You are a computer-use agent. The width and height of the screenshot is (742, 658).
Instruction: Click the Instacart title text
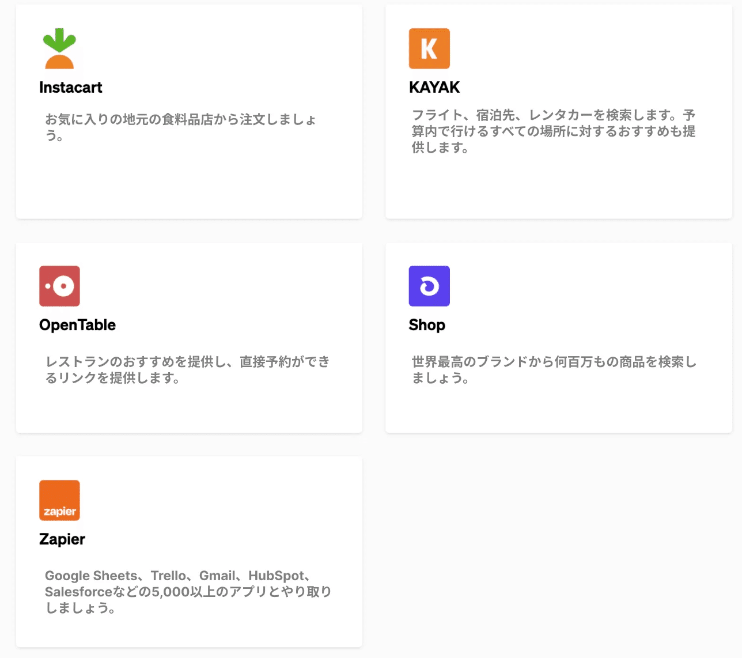(70, 88)
